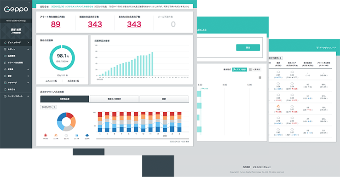The image size is (340, 177).
Task: Click the 追加質問 sidebar icon
Action: (x=5, y=56)
